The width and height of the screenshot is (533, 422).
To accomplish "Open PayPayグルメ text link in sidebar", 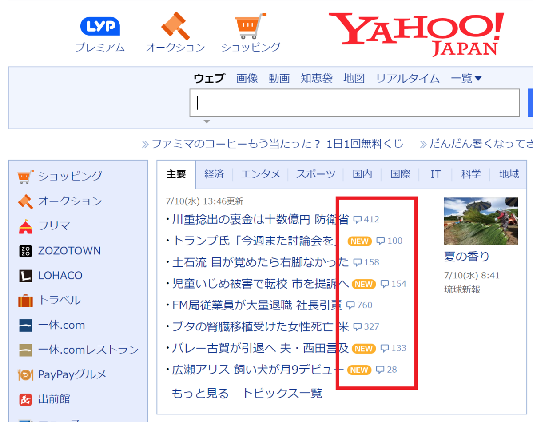I will (x=72, y=375).
